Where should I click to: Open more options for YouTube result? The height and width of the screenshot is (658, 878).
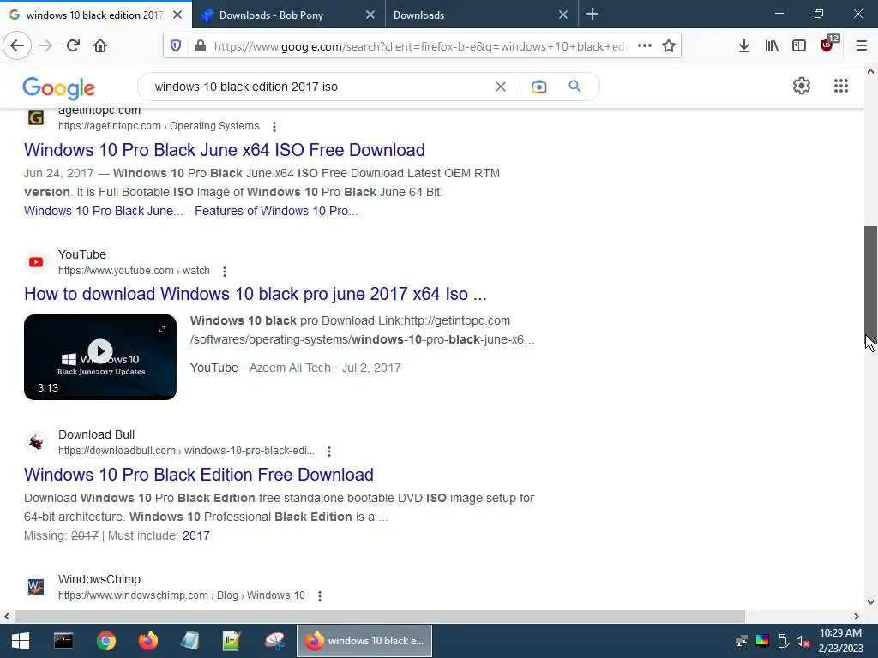pos(225,272)
